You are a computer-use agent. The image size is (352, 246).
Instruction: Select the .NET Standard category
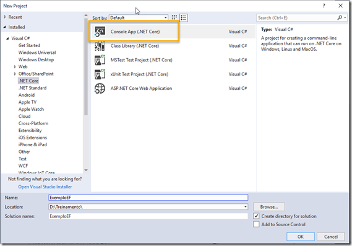click(32, 88)
